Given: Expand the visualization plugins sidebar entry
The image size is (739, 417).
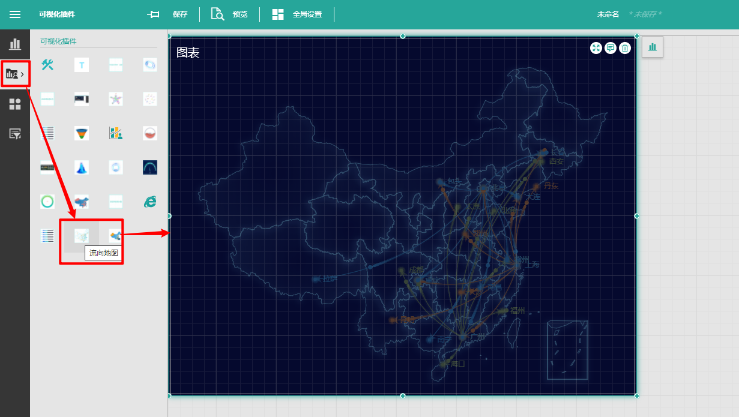Looking at the screenshot, I should pyautogui.click(x=15, y=74).
